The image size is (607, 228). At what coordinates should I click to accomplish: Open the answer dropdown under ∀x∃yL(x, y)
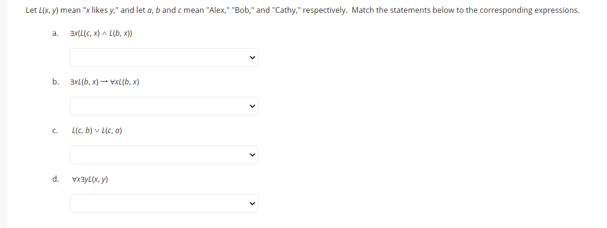[164, 203]
